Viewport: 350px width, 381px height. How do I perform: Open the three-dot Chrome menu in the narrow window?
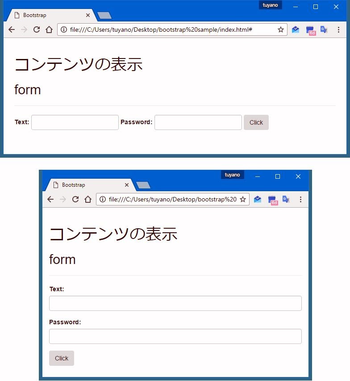[x=300, y=199]
